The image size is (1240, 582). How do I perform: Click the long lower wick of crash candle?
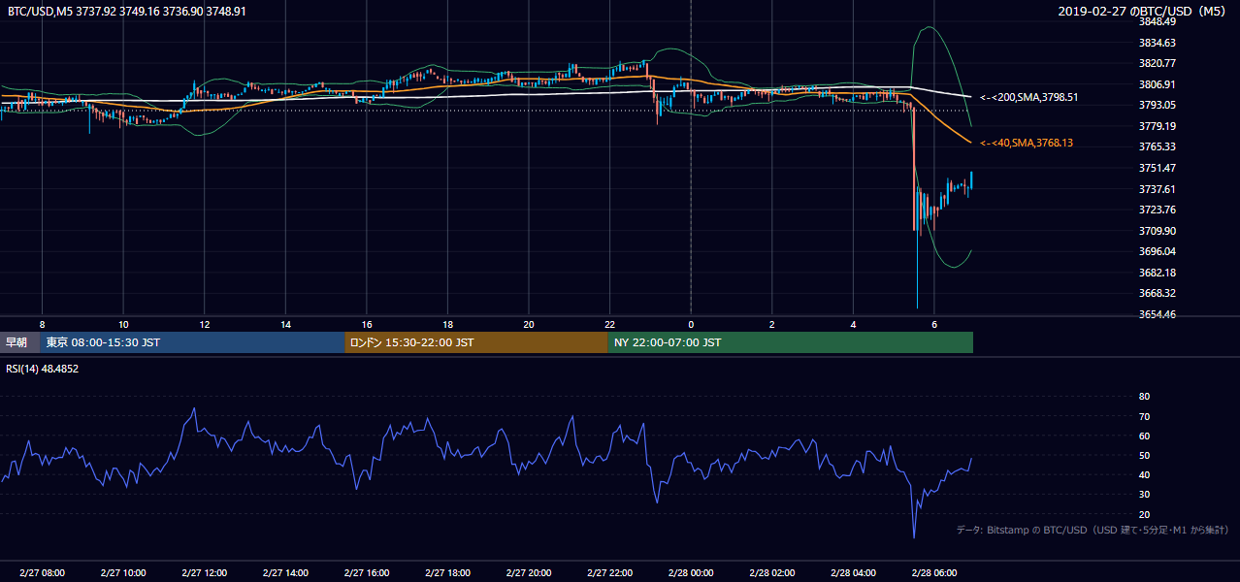pos(917,270)
